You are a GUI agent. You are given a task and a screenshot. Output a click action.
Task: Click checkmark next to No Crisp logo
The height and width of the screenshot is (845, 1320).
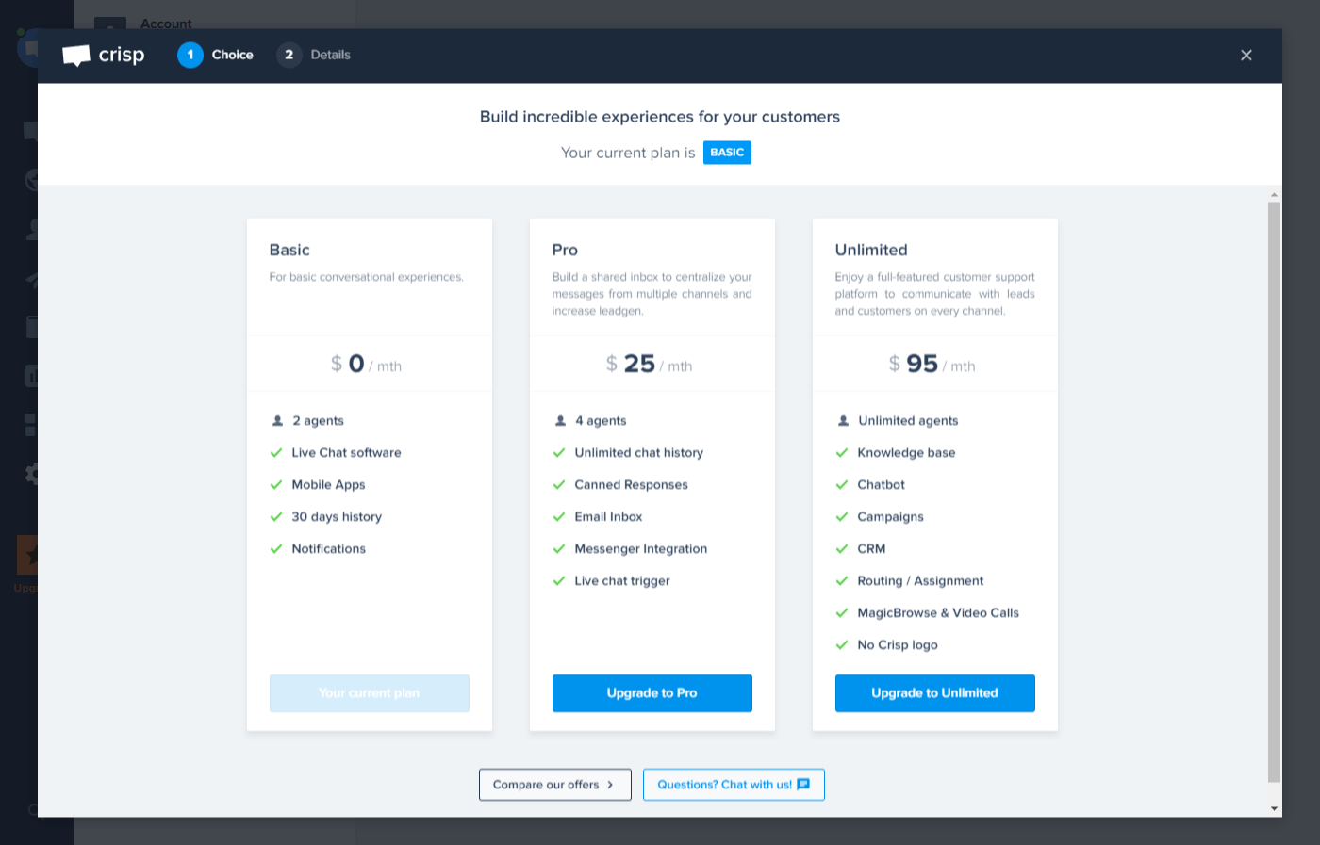(x=842, y=645)
